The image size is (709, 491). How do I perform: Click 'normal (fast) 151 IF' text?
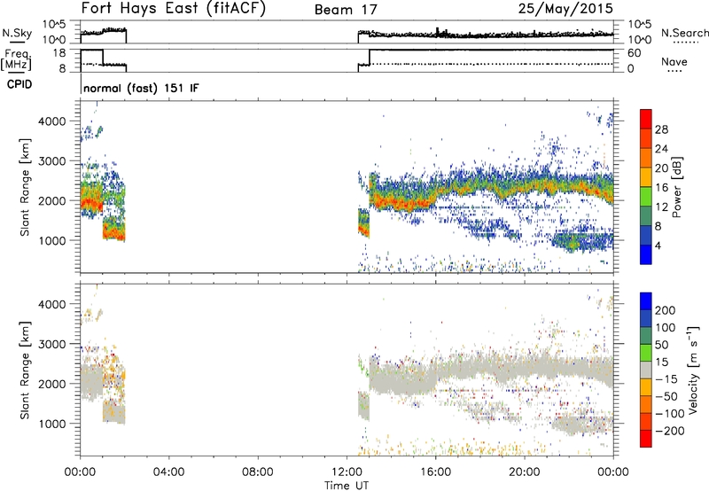click(x=141, y=88)
